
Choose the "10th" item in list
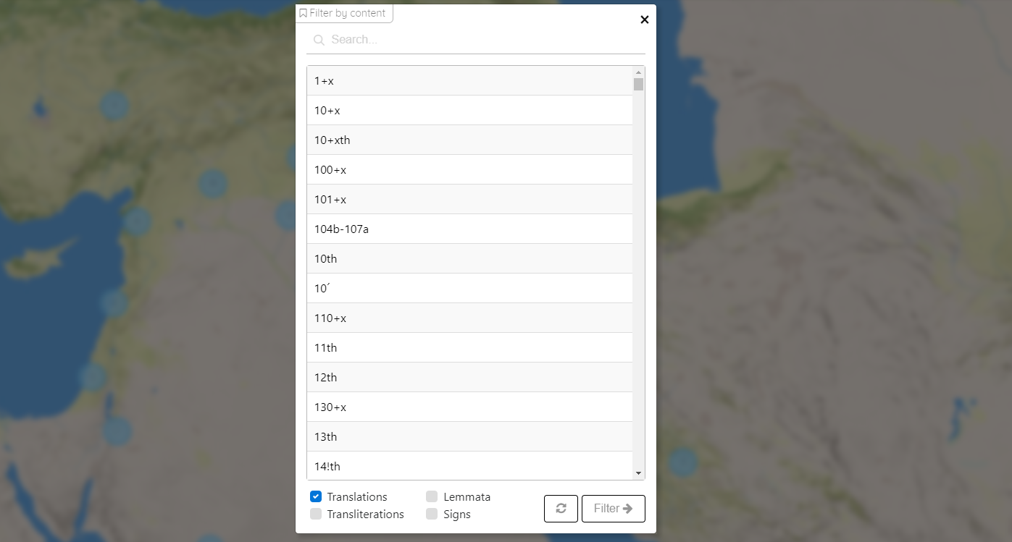[x=469, y=259]
